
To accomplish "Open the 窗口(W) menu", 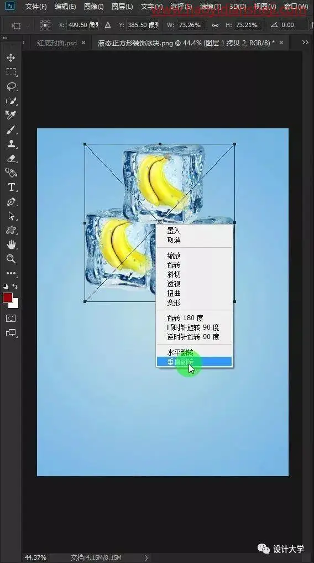I will (x=296, y=7).
